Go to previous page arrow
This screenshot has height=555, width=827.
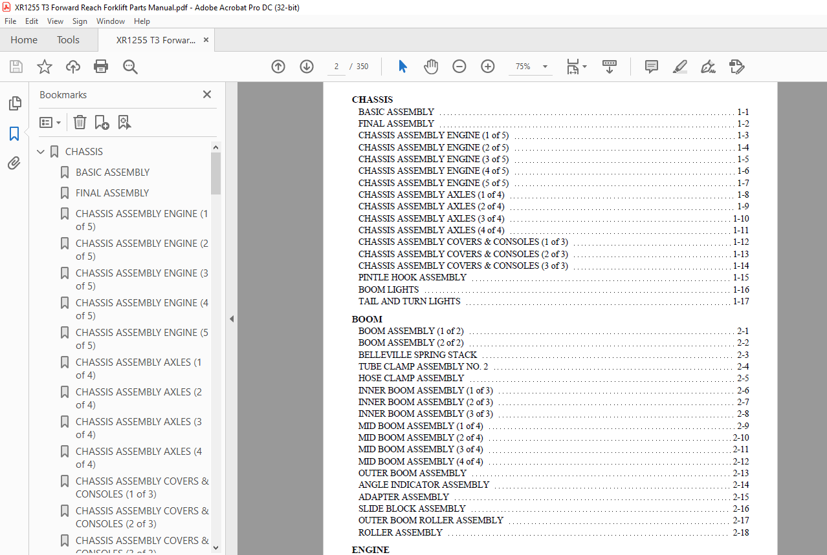[278, 67]
